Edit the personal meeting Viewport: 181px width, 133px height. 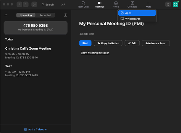132,43
